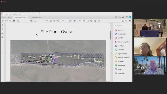Click the Search tools input field
Viewport: 167px width, 94px height.
122,26
